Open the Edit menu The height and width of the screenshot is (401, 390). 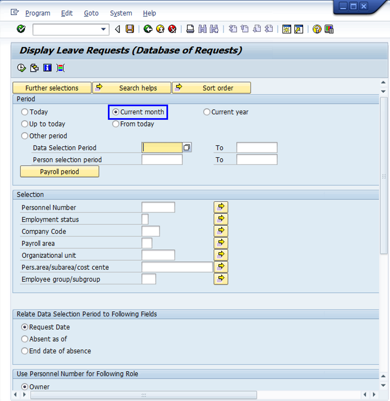click(x=67, y=13)
